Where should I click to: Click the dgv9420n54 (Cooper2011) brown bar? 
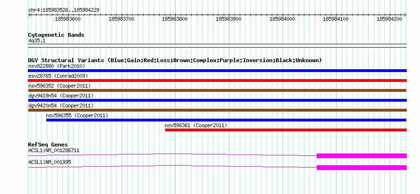(x=217, y=110)
